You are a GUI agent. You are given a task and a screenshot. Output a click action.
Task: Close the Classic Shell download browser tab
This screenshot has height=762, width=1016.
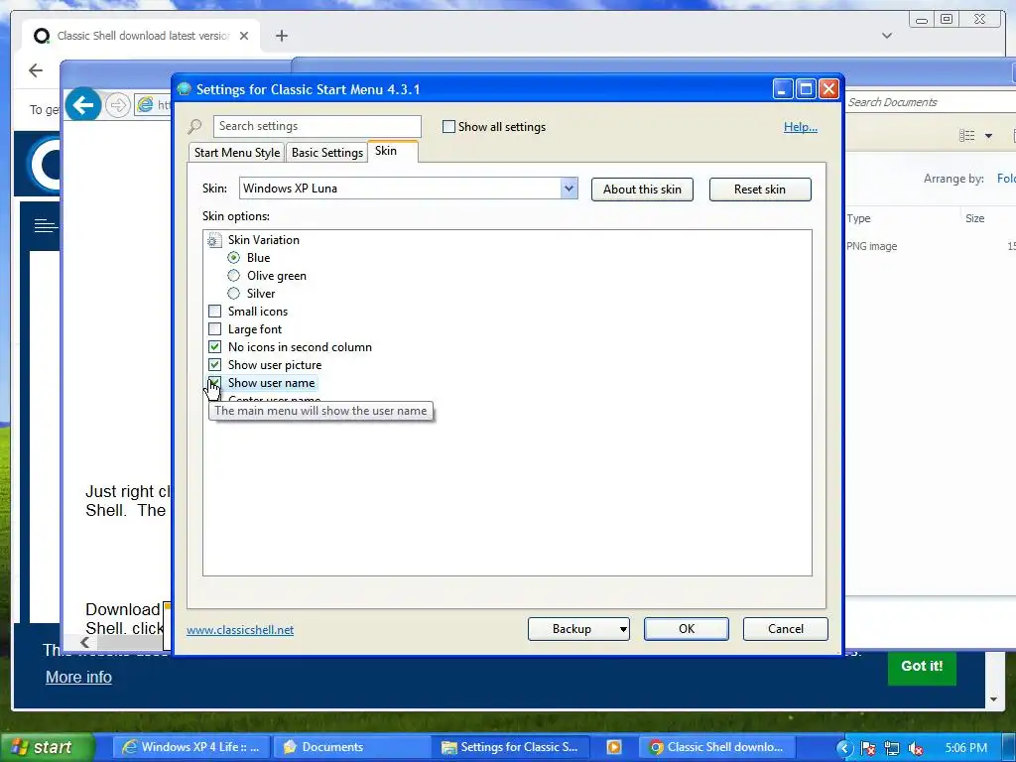[244, 36]
